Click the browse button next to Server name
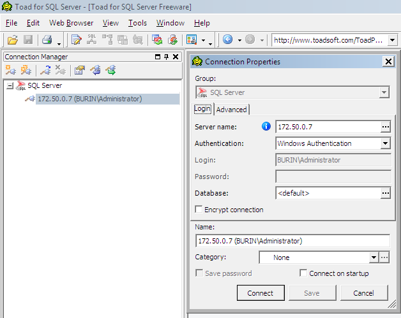 pyautogui.click(x=385, y=127)
